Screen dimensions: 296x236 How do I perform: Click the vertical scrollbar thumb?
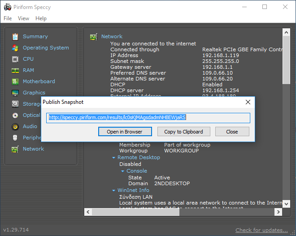pos(286,60)
